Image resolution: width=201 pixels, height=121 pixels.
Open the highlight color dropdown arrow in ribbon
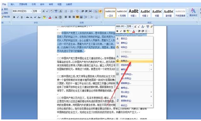pyautogui.click(x=47, y=17)
